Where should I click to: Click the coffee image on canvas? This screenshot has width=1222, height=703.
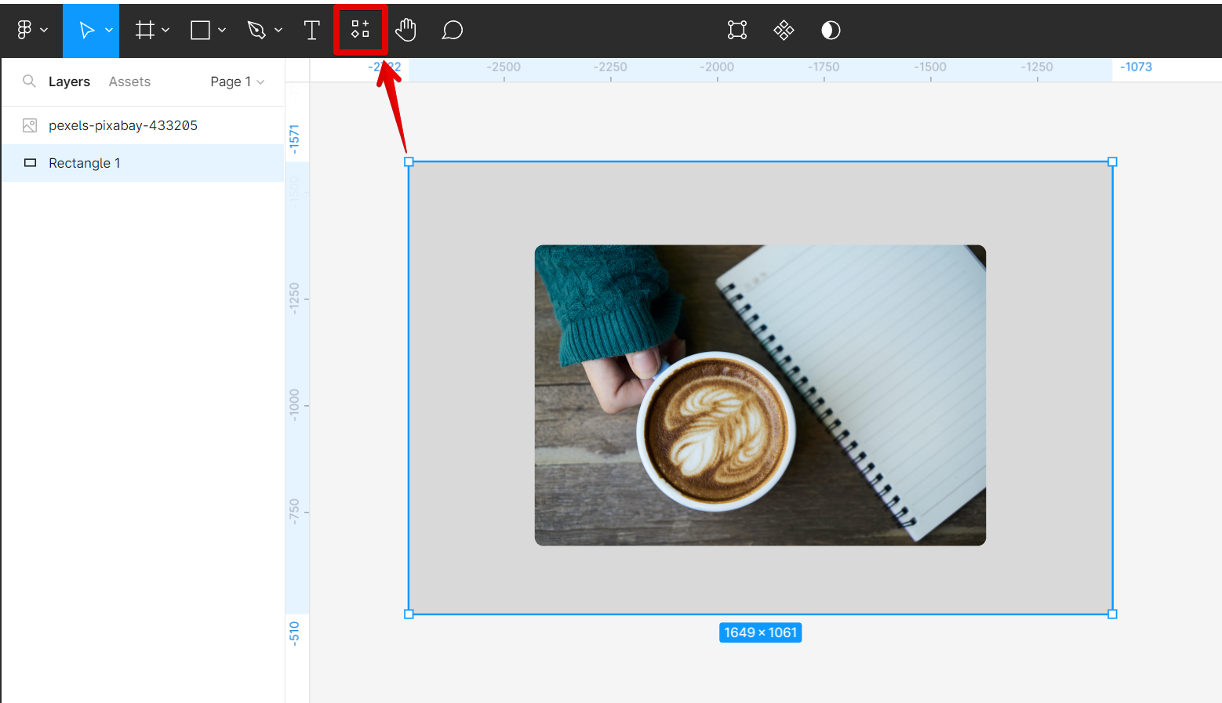click(759, 395)
